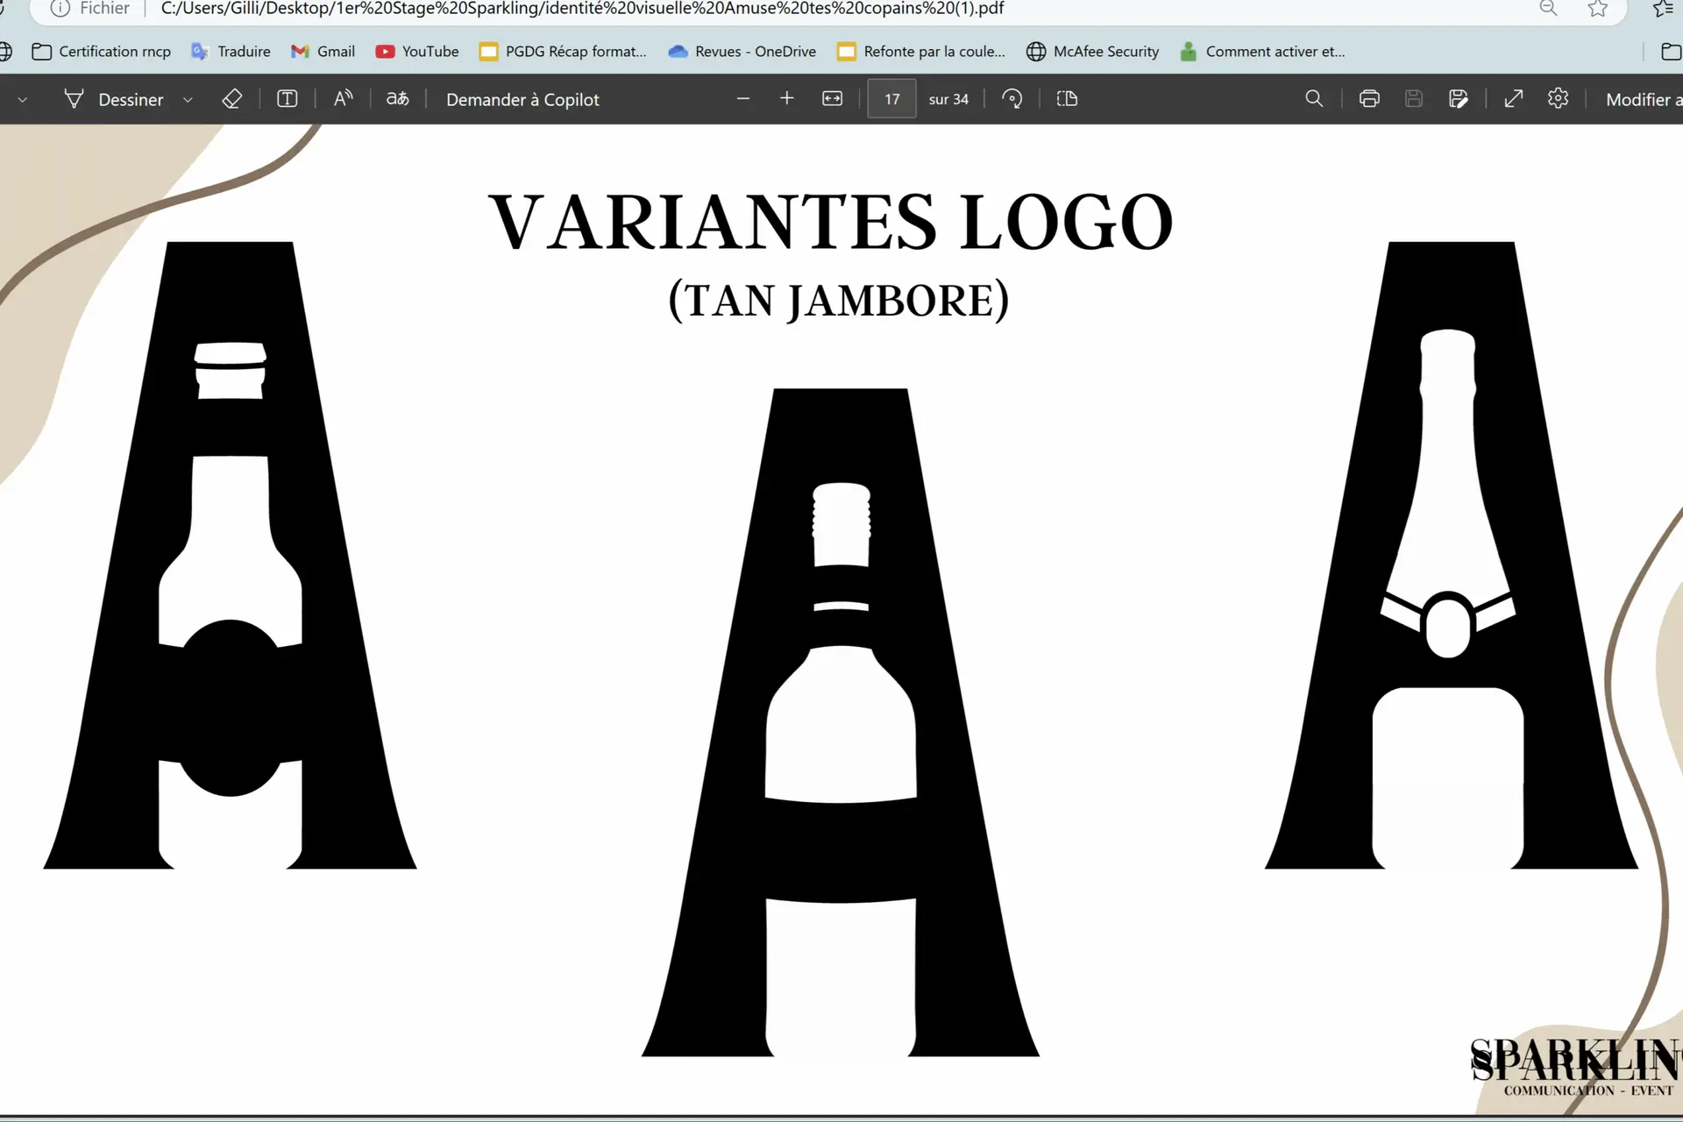Screen dimensions: 1683x1122
Task: Open Certification rncp bookmarks folder
Action: [102, 52]
